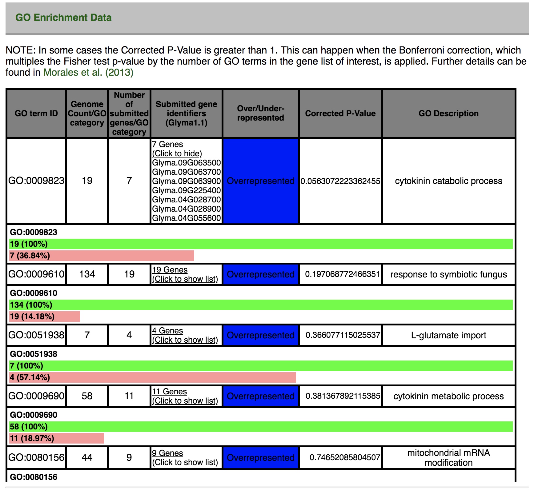This screenshot has height=494, width=538.
Task: Click the Corrected P-Value column header
Action: click(340, 114)
